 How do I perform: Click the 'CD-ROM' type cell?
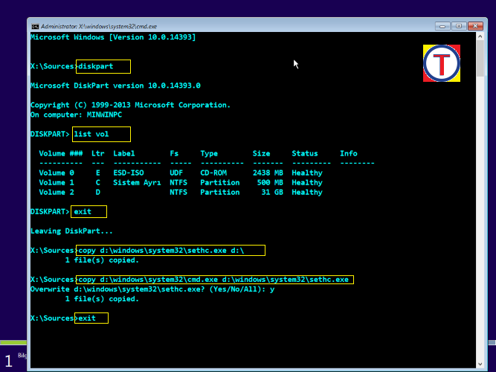click(x=213, y=173)
